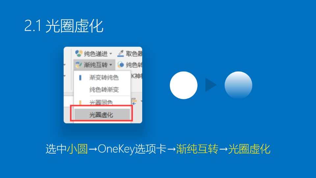Choose 渐变转纯色 from the menu
This screenshot has width=316, height=178.
pyautogui.click(x=104, y=77)
